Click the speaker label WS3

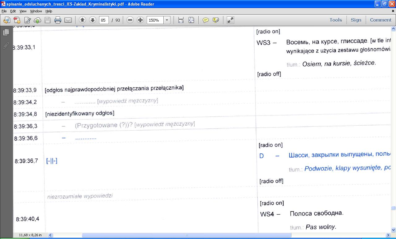264,43
